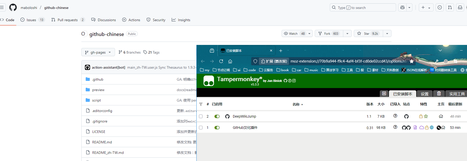467x161 pixels.
Task: Open the GitHub notifications inbox icon
Action: [x=460, y=7]
